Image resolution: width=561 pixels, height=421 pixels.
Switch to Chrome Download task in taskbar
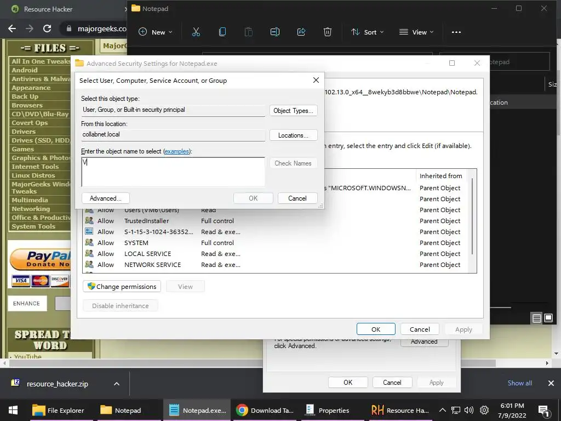pos(265,410)
